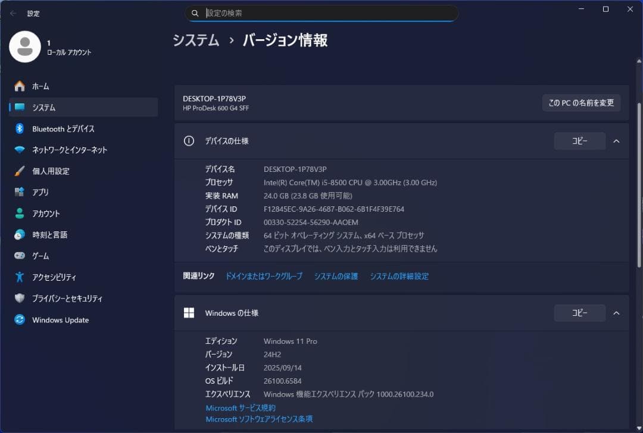Viewport: 643px width, 433px height.
Task: Open プライバシーとセキュリティ settings
Action: pos(68,298)
